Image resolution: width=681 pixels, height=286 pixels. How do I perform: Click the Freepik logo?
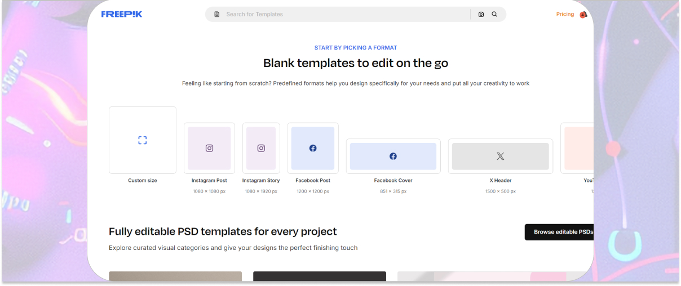(x=122, y=14)
